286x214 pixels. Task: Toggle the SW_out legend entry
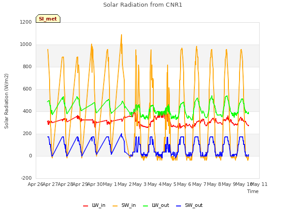coord(189,205)
